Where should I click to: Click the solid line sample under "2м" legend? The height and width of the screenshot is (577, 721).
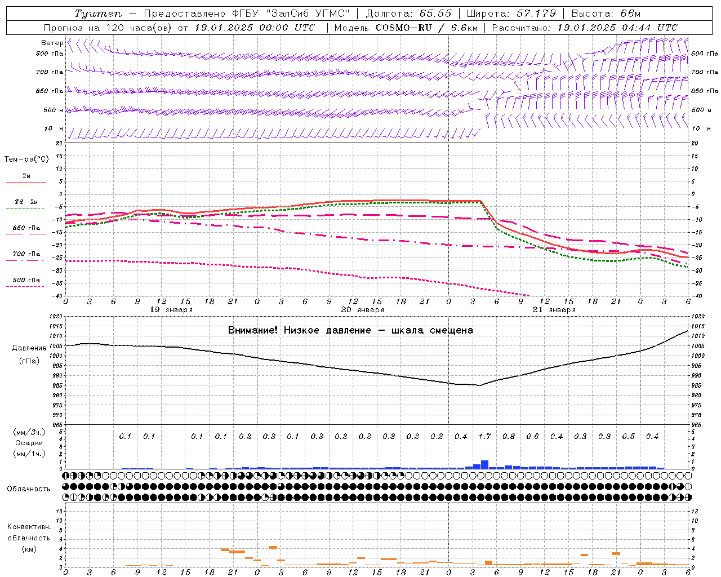pyautogui.click(x=26, y=183)
